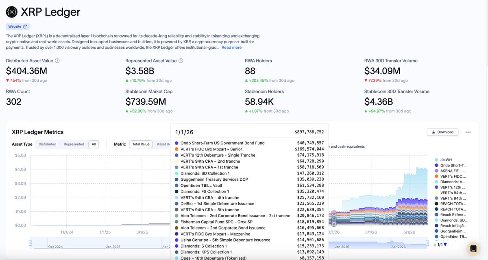The image size is (488, 260).
Task: Click the +52.30% market cap change
Action: pyautogui.click(x=135, y=111)
